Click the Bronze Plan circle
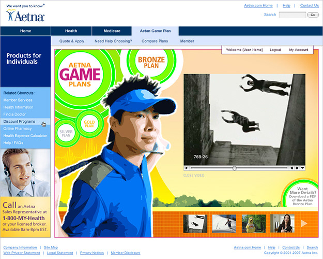The height and width of the screenshot is (259, 323). pos(151,62)
